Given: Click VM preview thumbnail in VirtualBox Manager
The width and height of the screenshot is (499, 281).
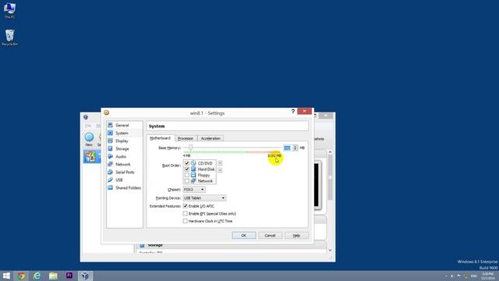Looking at the screenshot, I should [x=317, y=186].
